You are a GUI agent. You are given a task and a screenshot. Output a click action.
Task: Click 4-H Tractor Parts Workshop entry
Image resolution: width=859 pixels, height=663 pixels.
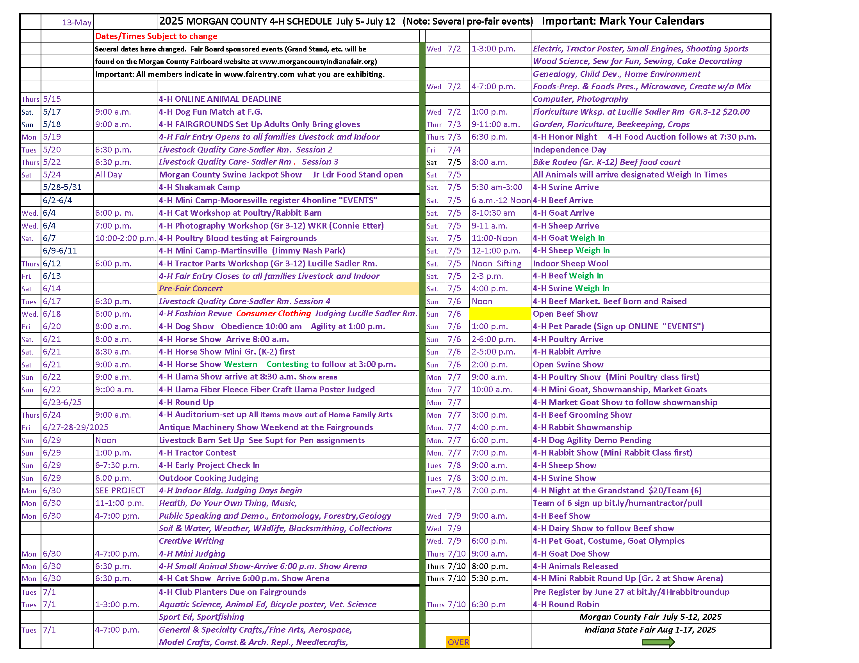268,264
